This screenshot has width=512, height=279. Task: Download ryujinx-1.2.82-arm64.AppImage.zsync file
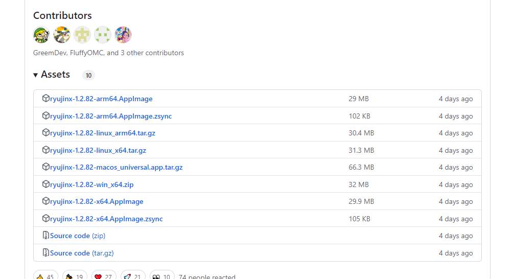(111, 116)
